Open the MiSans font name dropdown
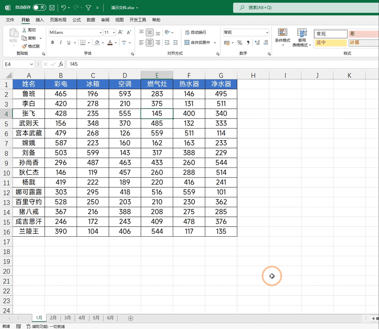Viewport: 379px width, 329px height. click(x=100, y=32)
